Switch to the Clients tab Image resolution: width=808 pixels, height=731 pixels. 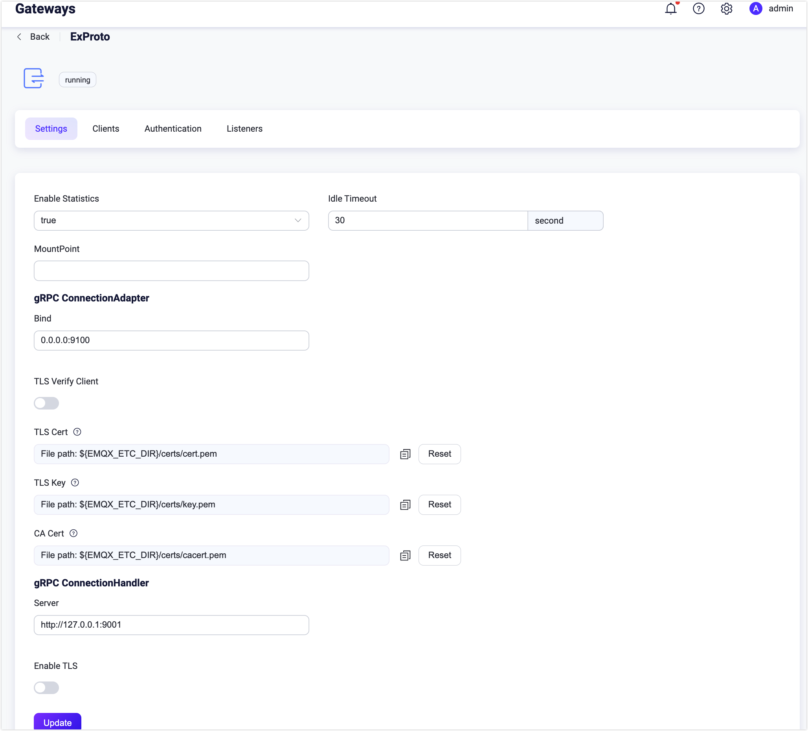pos(106,129)
